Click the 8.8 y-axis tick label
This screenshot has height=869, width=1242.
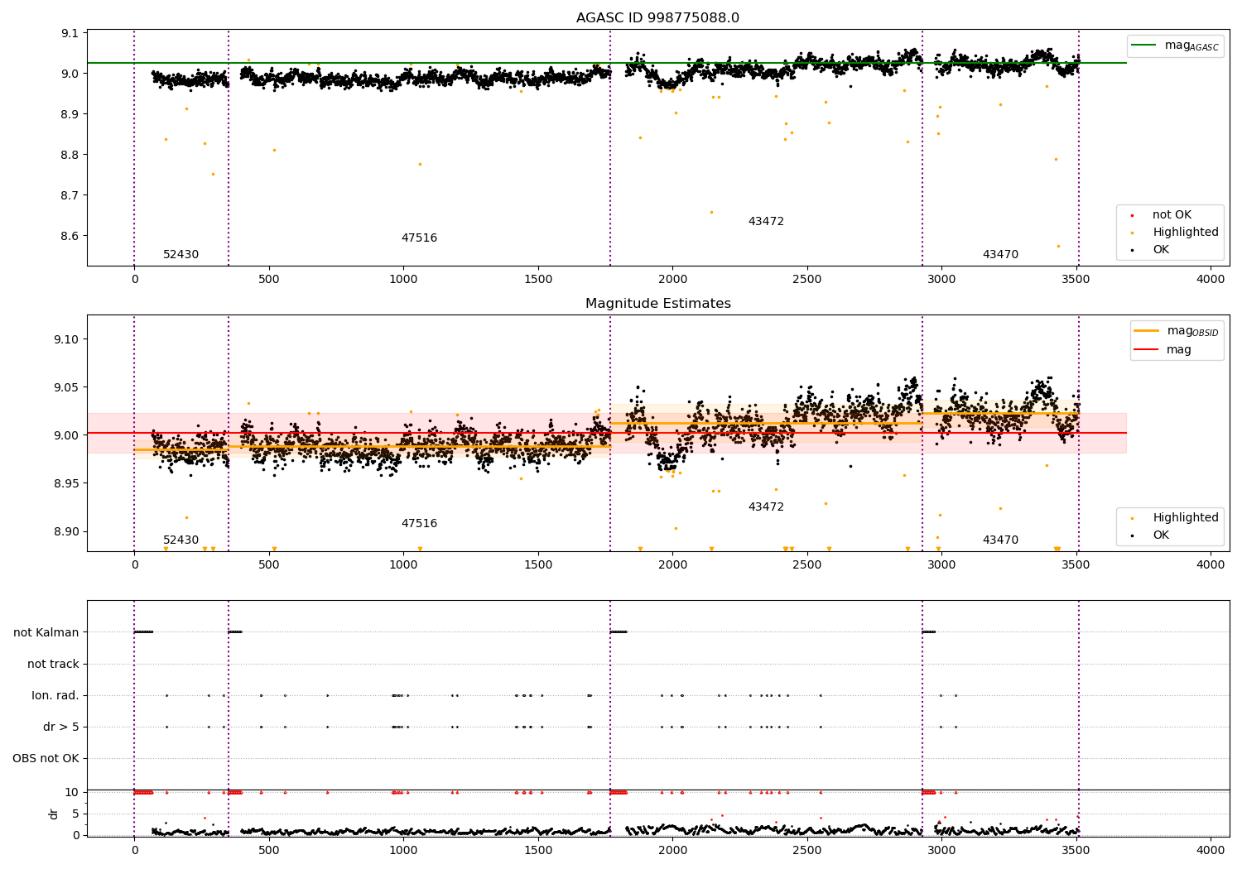[x=70, y=155]
